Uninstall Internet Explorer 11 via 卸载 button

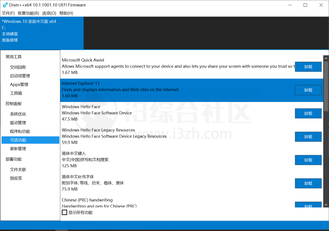(x=308, y=90)
